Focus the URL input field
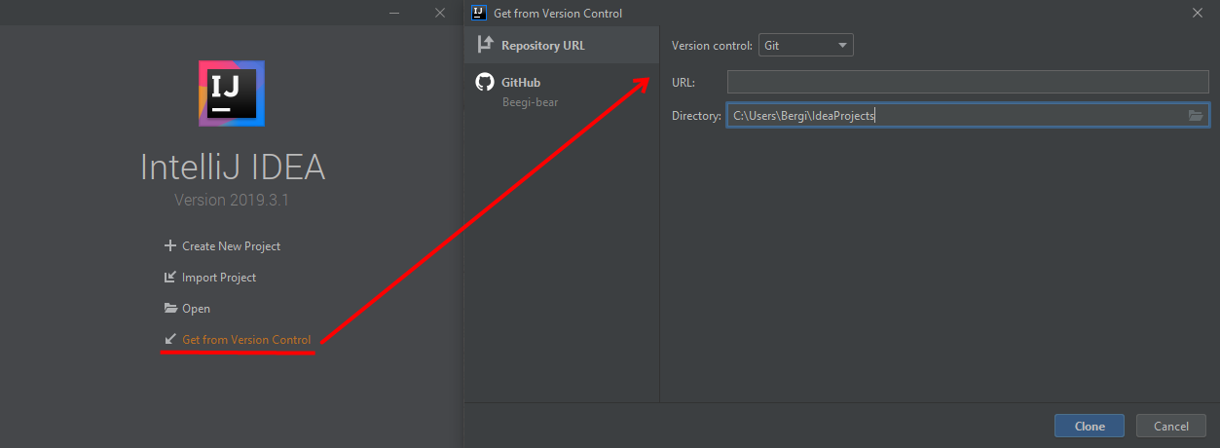This screenshot has height=448, width=1220. tap(967, 82)
